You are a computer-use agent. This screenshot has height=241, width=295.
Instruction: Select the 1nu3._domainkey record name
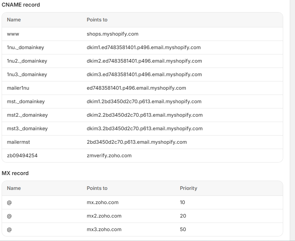pos(27,75)
